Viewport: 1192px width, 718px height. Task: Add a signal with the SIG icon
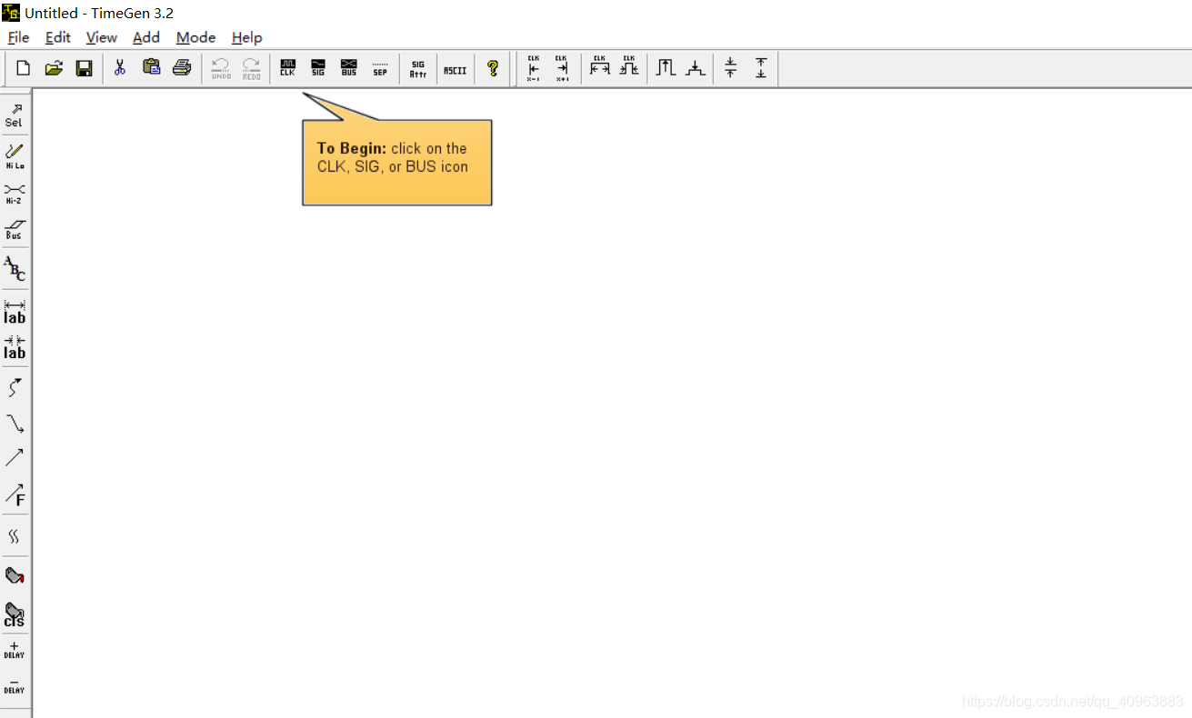pos(318,68)
